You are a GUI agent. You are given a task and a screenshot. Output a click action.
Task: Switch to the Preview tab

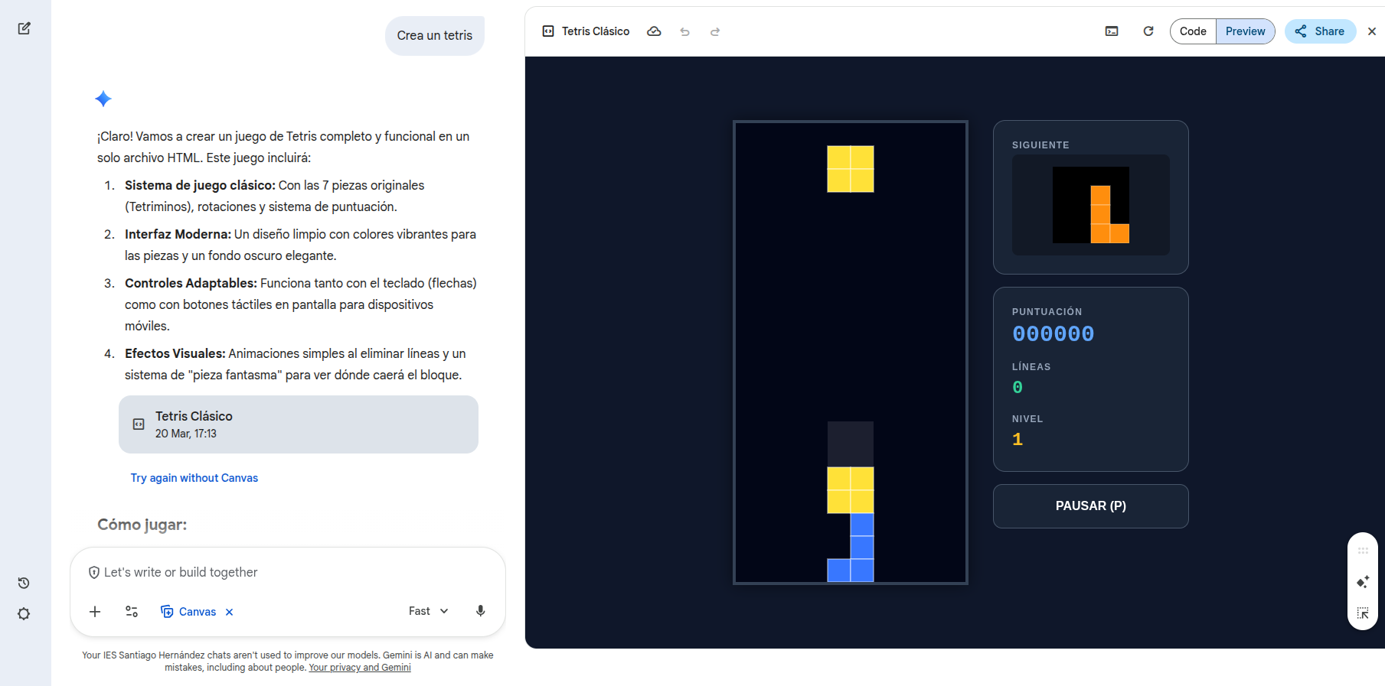pos(1245,31)
